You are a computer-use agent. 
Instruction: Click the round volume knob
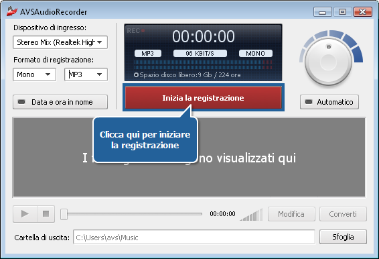click(x=328, y=62)
